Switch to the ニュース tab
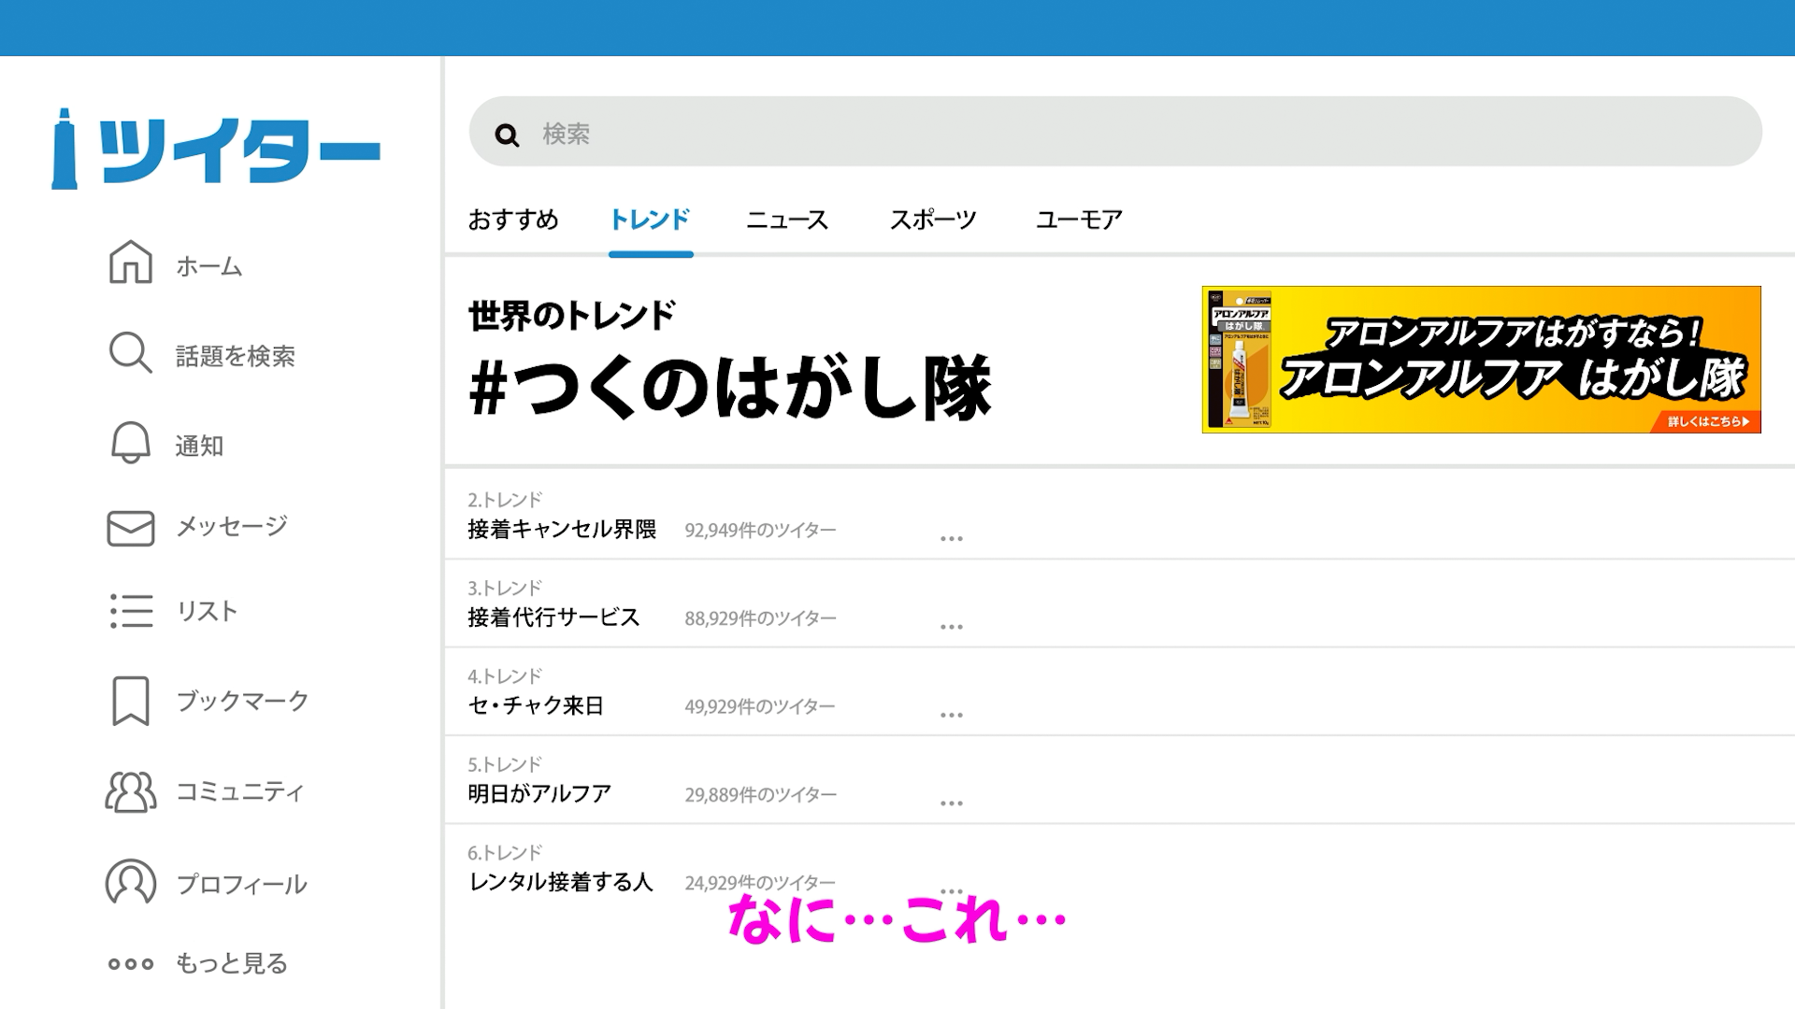This screenshot has width=1795, height=1009. pyautogui.click(x=786, y=220)
